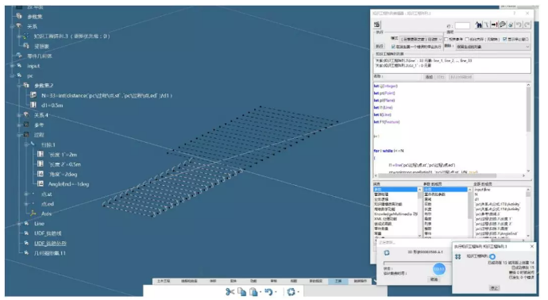Image resolution: width=548 pixels, height=300 pixels.
Task: Toggle the first unchecked checkbox in the right group
Action: (446, 39)
